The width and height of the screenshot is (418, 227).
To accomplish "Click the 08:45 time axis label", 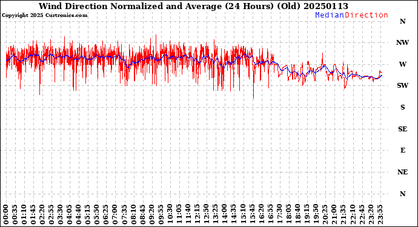I will (x=142, y=214).
